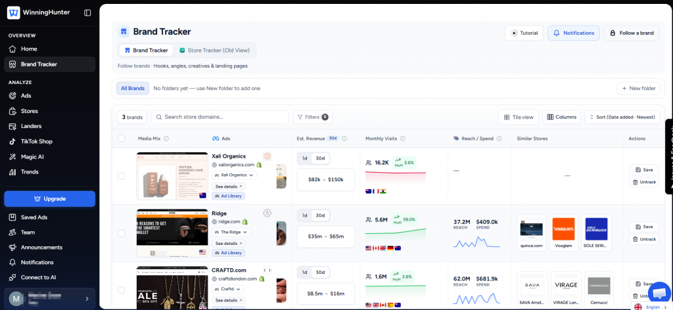
Task: Click Reach / Spend info icon
Action: click(498, 139)
